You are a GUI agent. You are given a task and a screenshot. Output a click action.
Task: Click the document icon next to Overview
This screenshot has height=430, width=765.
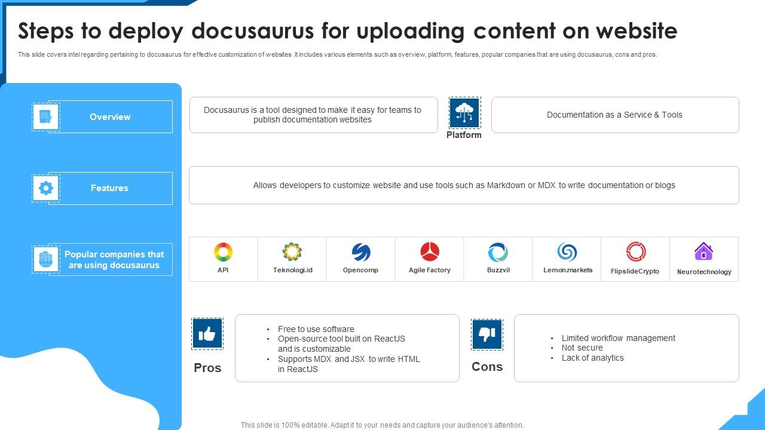pos(45,116)
